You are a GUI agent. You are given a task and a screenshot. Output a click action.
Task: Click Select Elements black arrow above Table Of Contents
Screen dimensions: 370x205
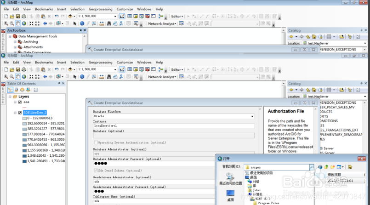click(x=75, y=77)
